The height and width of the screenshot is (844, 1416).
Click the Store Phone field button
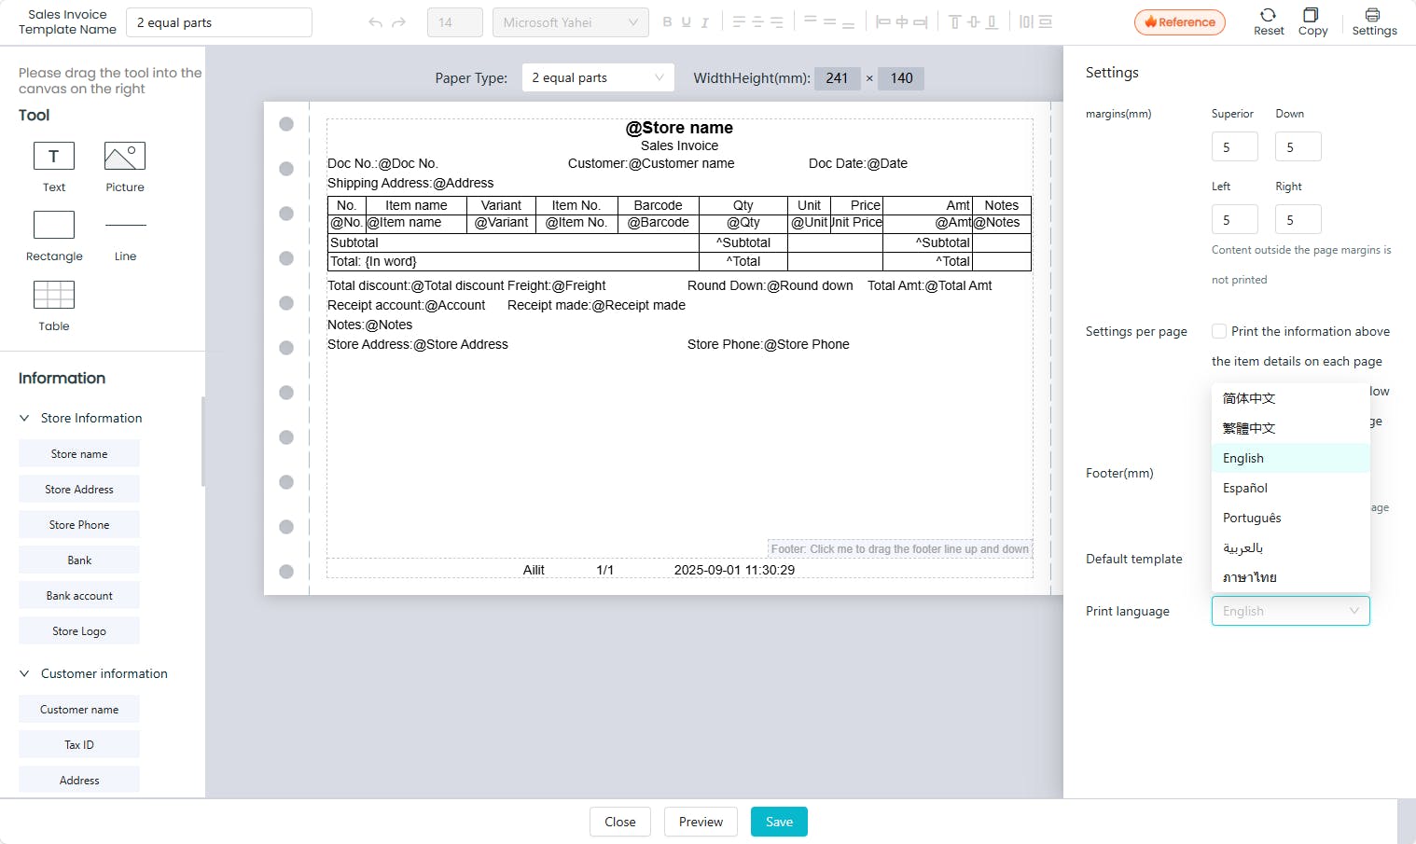coord(79,525)
